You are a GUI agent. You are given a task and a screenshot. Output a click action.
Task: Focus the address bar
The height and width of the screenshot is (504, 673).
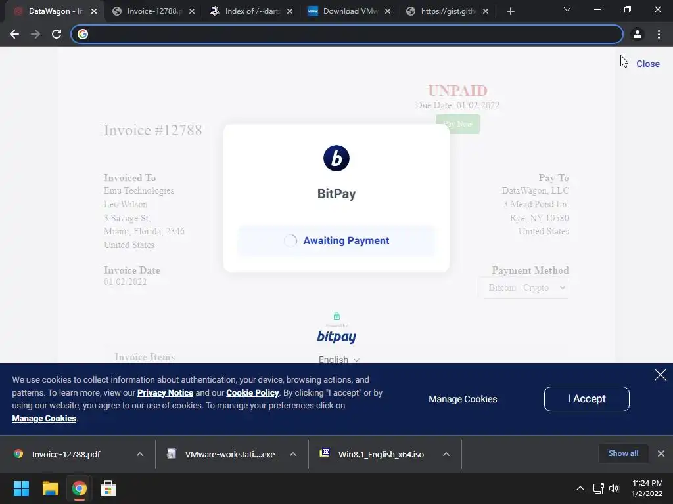[347, 34]
